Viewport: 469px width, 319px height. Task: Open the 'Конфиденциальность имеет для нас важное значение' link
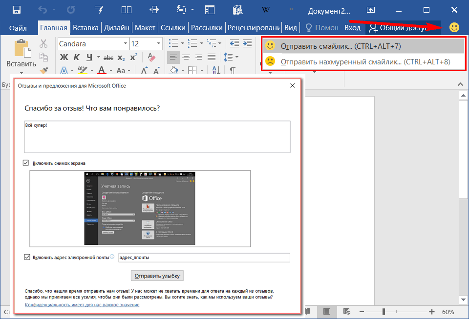click(x=82, y=305)
